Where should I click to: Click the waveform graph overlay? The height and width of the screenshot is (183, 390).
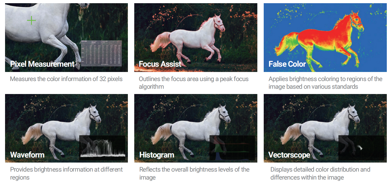tap(102, 148)
